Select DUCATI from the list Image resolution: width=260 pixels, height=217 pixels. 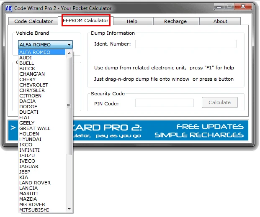click(x=42, y=112)
